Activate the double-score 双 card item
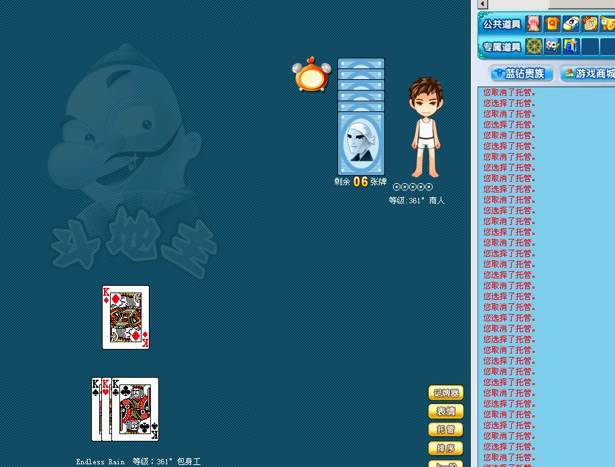The image size is (615, 467). click(590, 23)
